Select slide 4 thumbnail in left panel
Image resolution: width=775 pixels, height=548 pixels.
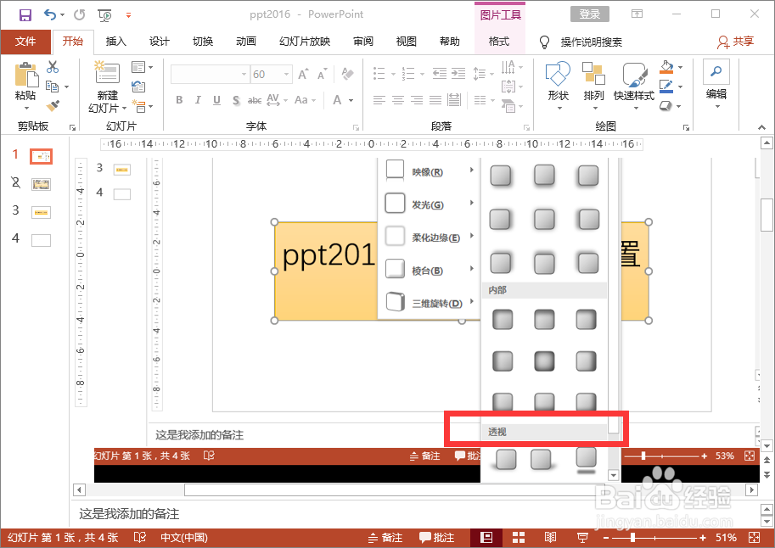pos(41,241)
